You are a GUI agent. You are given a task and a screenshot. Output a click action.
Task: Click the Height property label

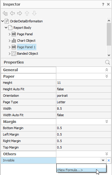pos(8,83)
